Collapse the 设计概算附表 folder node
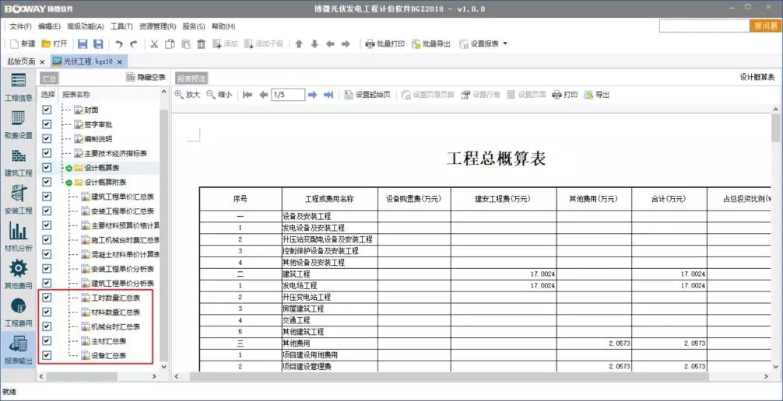 [x=69, y=183]
